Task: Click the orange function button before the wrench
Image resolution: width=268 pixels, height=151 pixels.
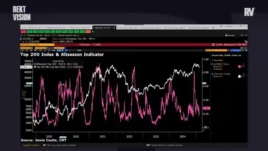Action: point(88,32)
